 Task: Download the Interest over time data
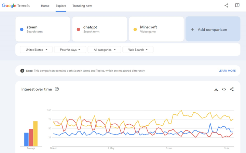click(x=216, y=89)
